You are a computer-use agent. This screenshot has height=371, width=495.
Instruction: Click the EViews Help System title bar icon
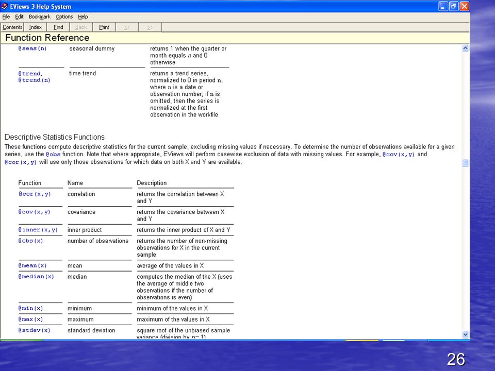[x=5, y=6]
